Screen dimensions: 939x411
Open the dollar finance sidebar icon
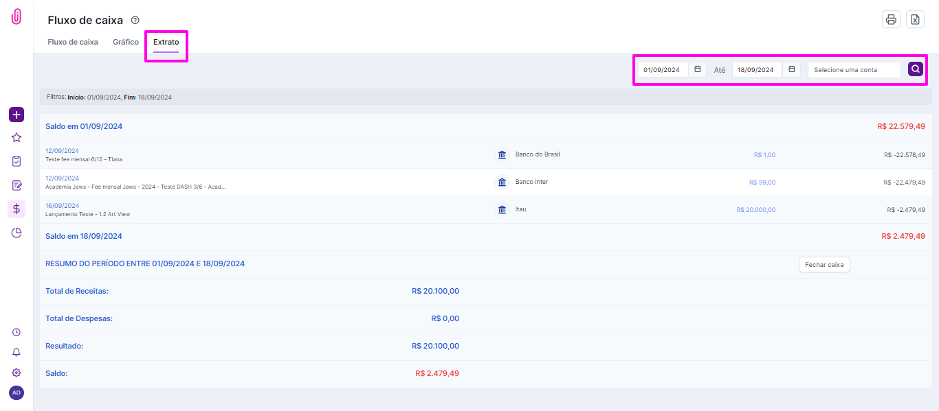[16, 209]
